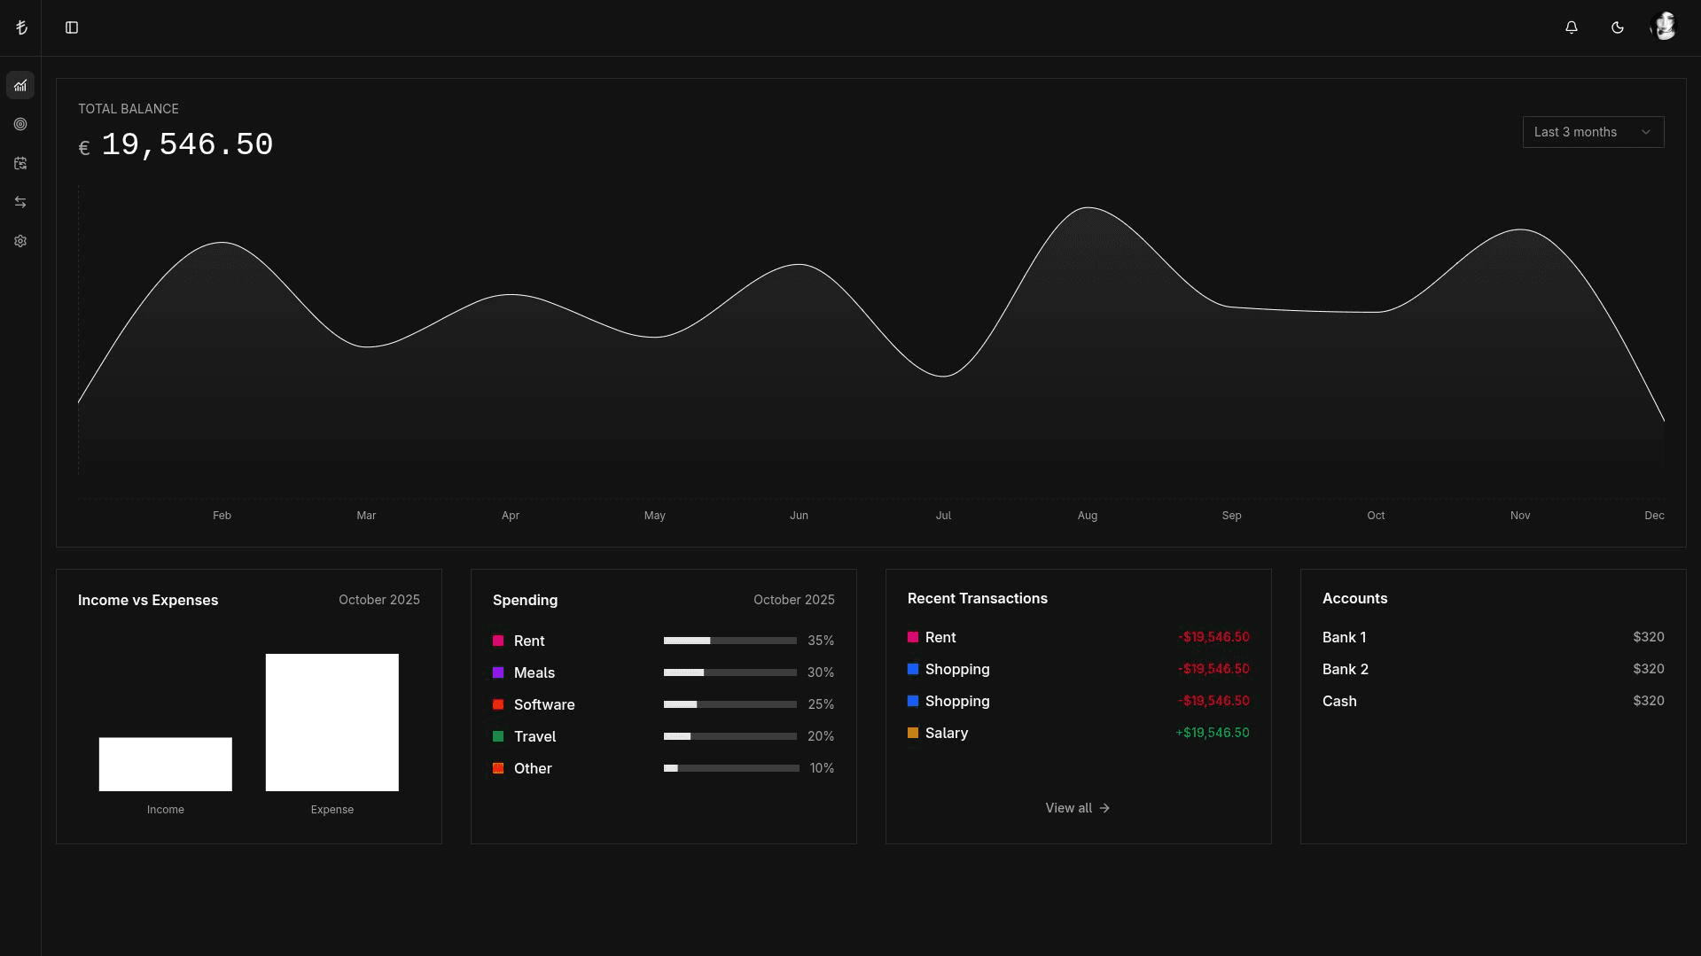Viewport: 1701px width, 956px height.
Task: Toggle dark mode using the moon icon
Action: pyautogui.click(x=1617, y=27)
